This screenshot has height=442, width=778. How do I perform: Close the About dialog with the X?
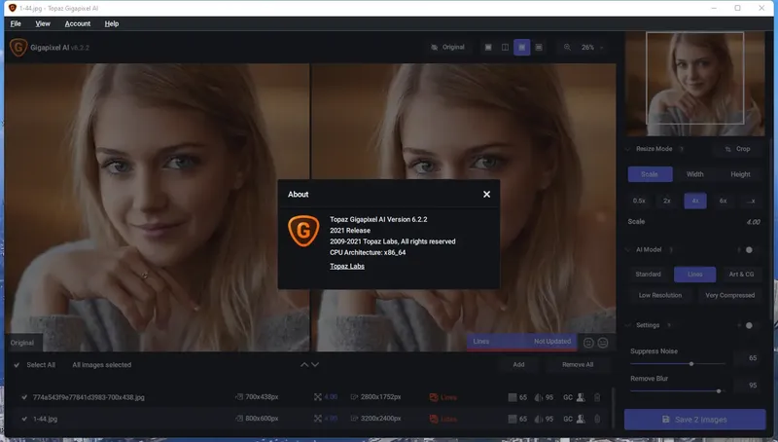click(x=487, y=194)
